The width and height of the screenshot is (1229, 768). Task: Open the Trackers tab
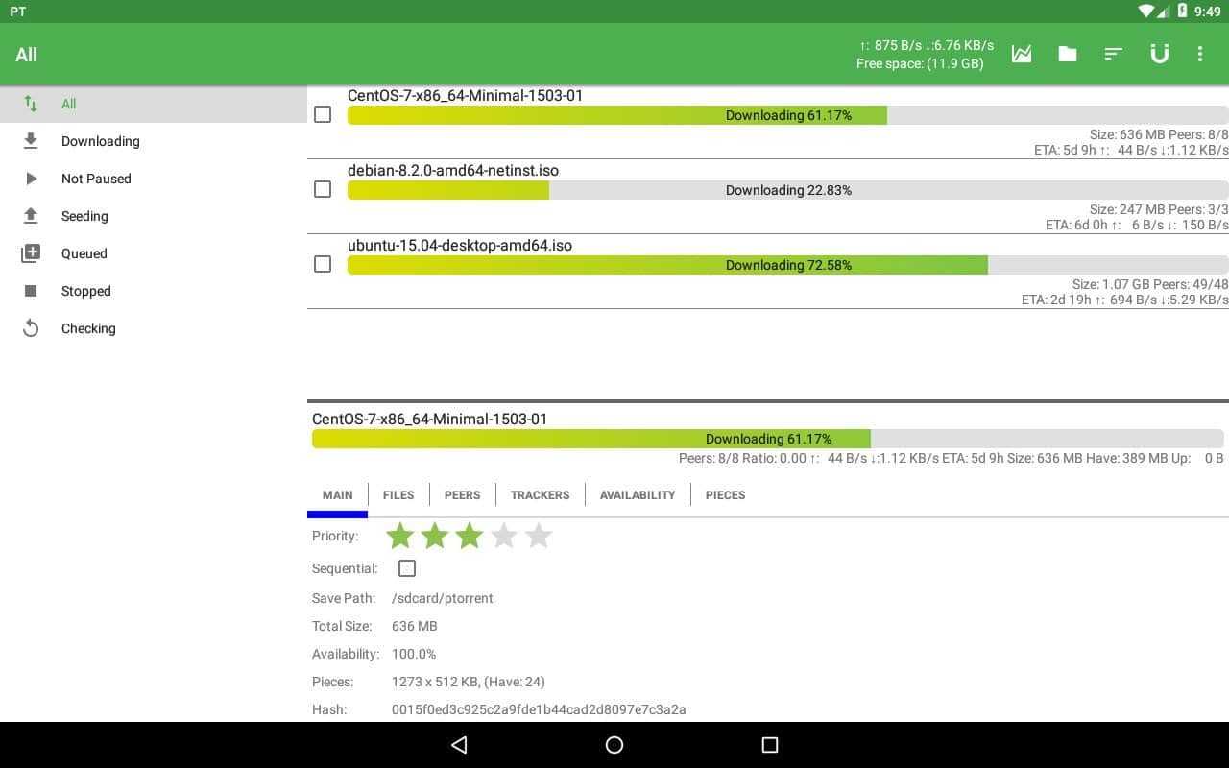[540, 495]
